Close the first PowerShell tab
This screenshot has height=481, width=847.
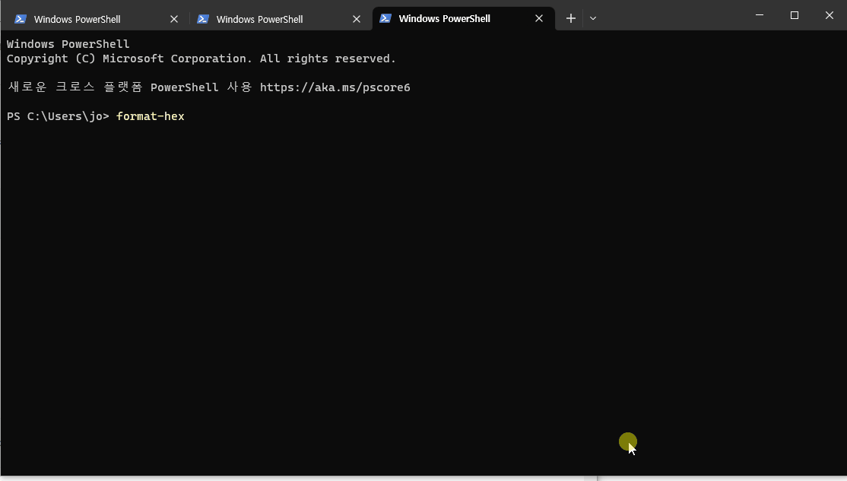(x=174, y=19)
